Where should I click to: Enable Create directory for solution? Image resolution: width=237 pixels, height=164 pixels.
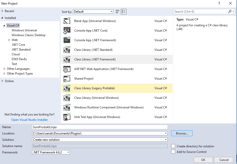[x=173, y=146]
